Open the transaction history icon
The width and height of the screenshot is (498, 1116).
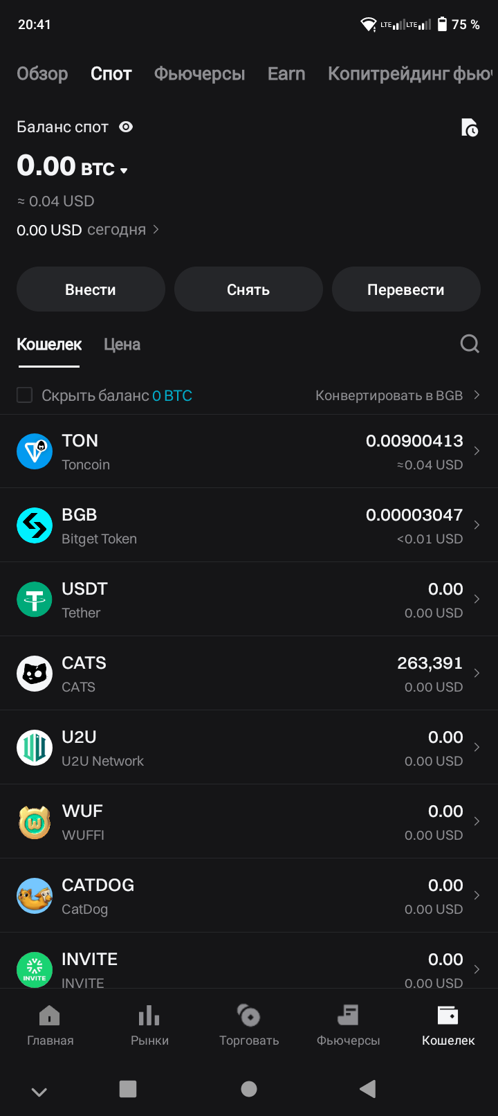point(470,127)
